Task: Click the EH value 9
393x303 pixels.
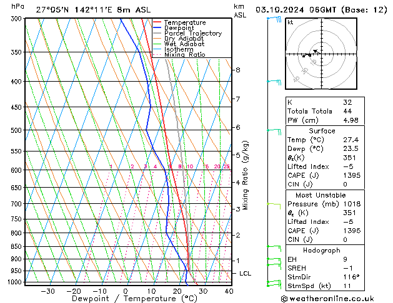Action: tap(346, 259)
